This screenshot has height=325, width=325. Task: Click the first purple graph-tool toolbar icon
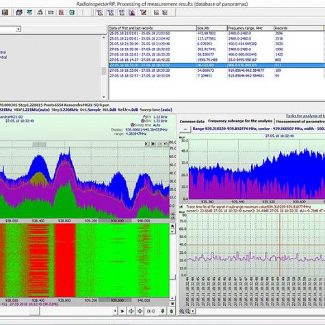pyautogui.click(x=99, y=12)
